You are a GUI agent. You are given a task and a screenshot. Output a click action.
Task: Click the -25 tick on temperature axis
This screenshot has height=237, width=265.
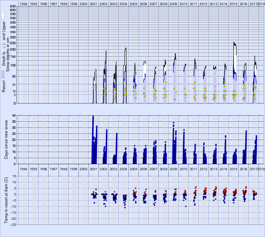[x=13, y=225]
